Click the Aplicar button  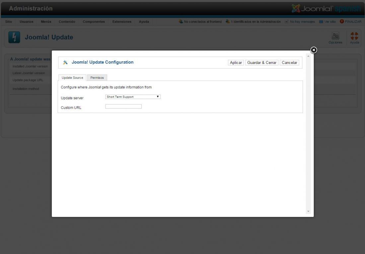(x=236, y=63)
